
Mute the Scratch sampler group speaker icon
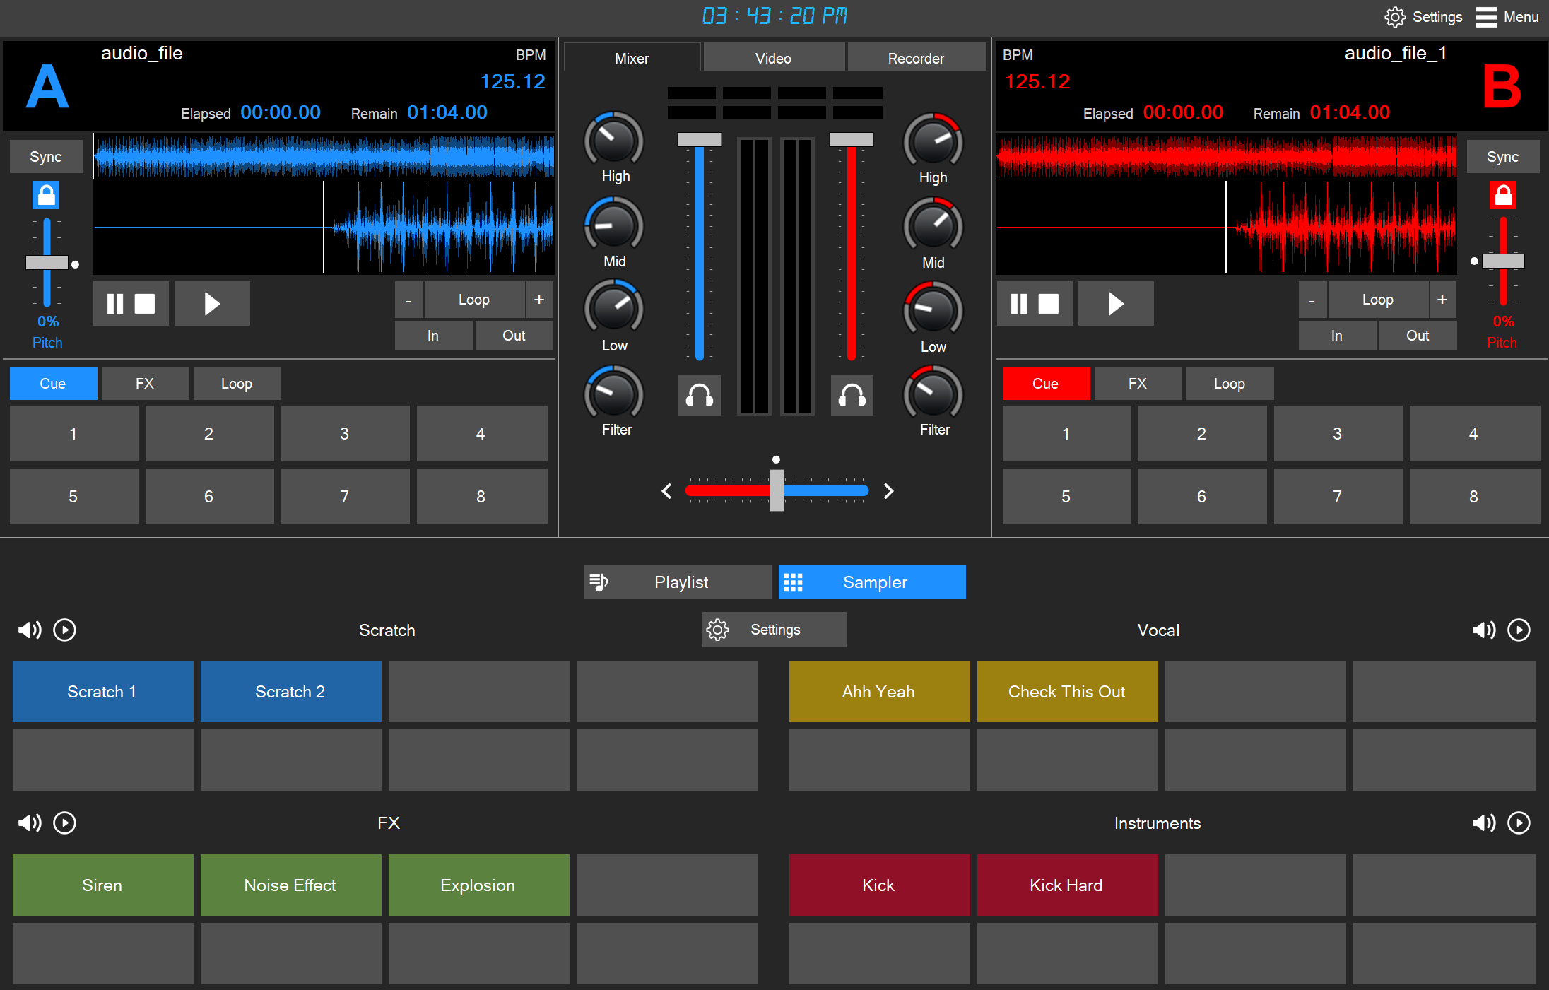point(30,630)
